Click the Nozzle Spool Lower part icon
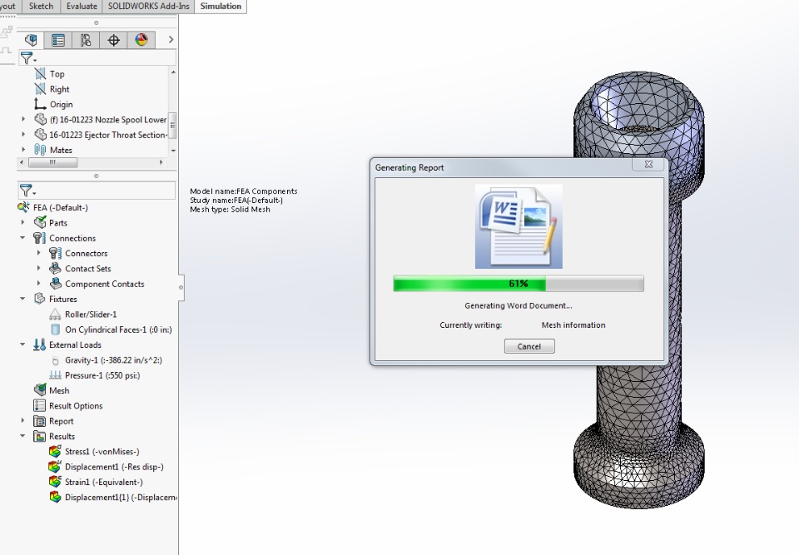 coord(40,119)
